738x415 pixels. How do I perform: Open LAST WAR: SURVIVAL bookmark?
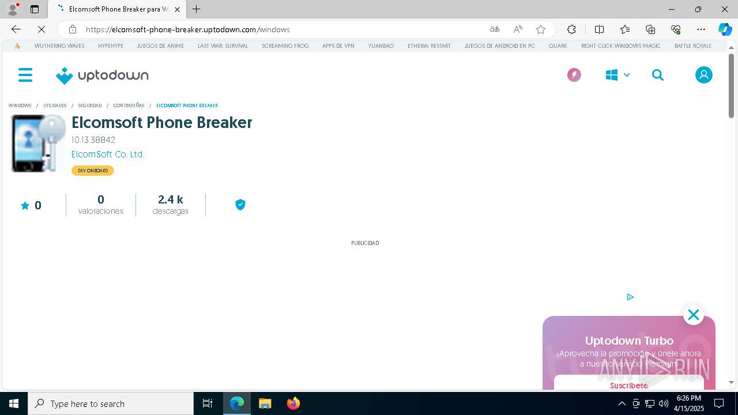[223, 46]
